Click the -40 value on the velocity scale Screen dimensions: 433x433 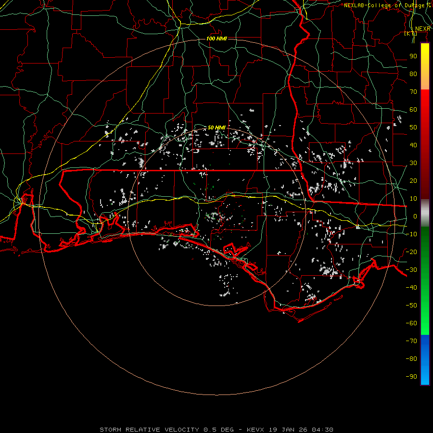411,288
